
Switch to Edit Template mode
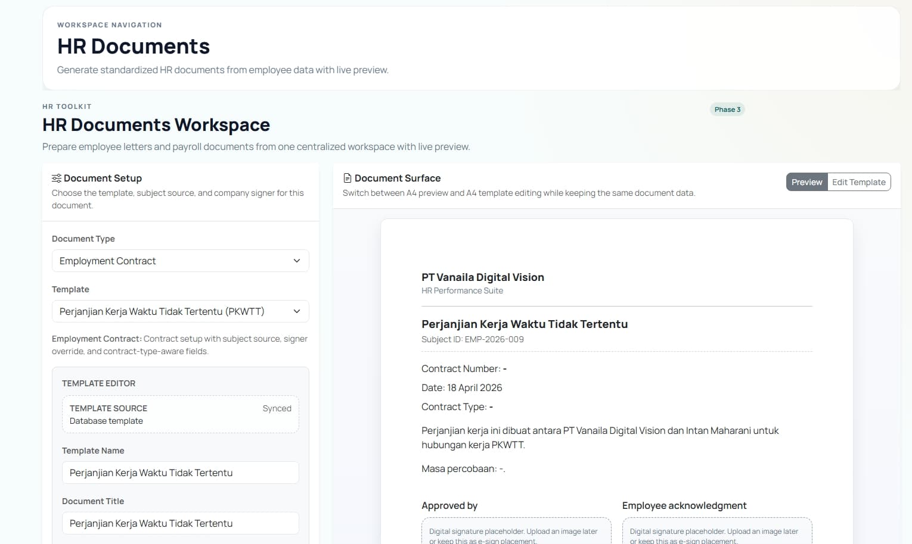tap(858, 182)
